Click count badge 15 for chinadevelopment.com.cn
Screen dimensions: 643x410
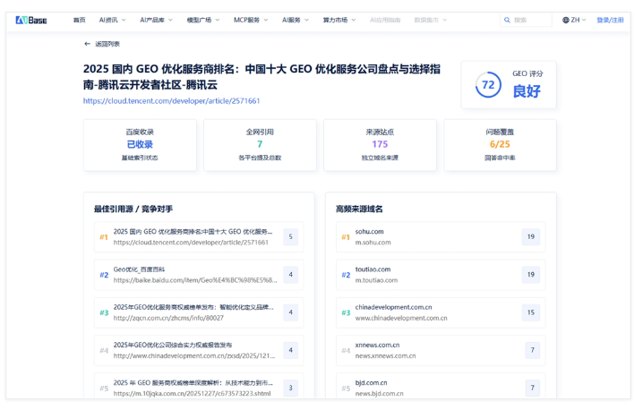click(x=531, y=312)
